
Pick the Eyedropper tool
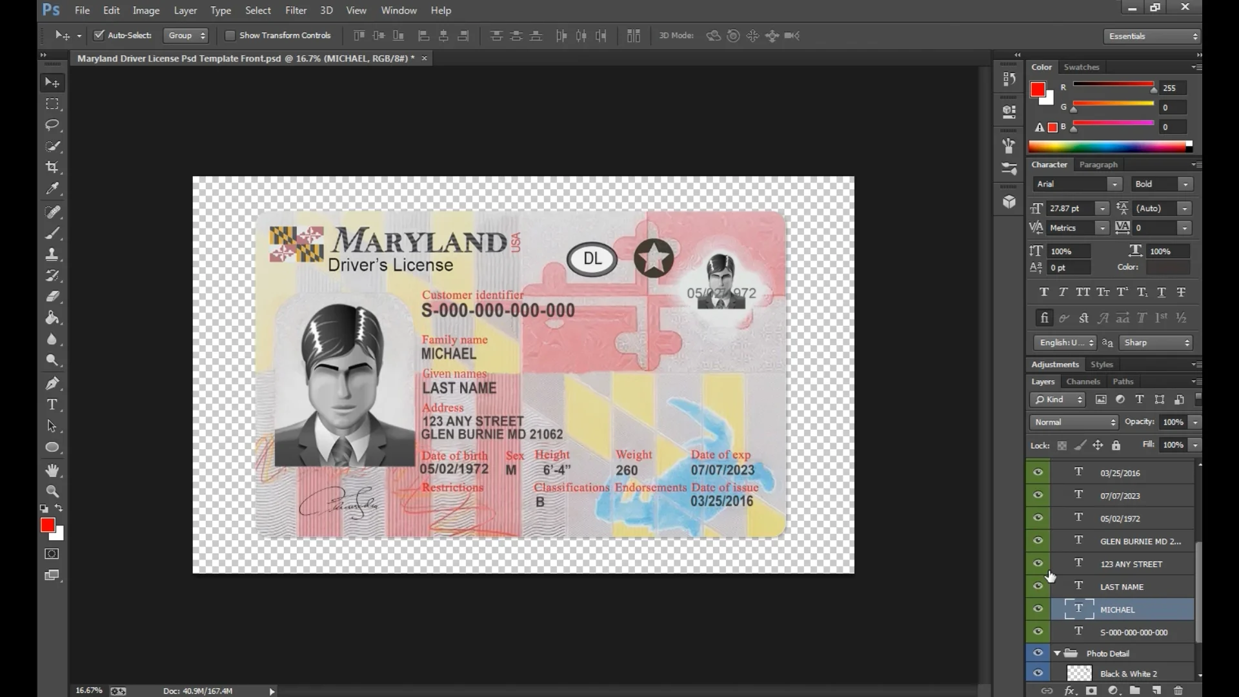point(52,188)
